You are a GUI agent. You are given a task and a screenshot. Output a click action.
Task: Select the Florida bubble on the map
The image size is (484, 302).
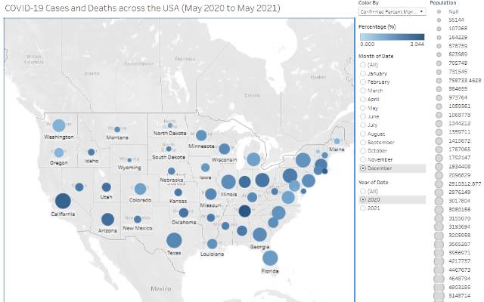270,258
